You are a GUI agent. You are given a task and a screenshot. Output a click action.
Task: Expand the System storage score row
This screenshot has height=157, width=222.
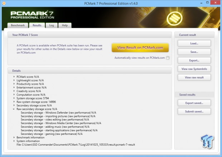pos(14,98)
